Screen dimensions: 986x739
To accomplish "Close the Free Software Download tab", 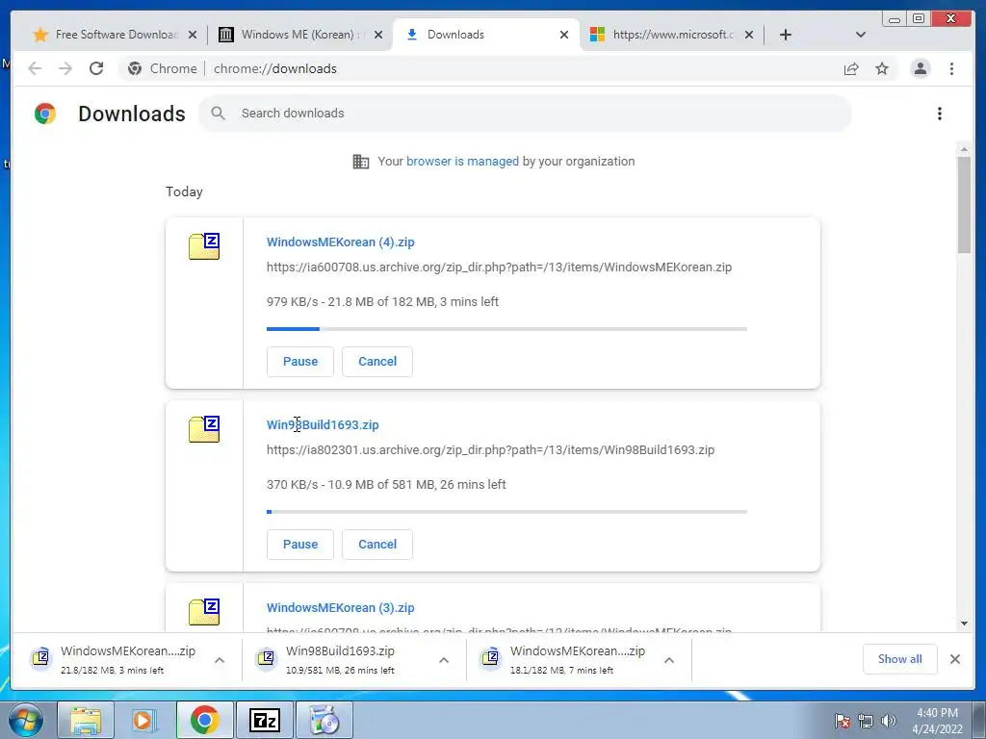I will click(x=193, y=35).
